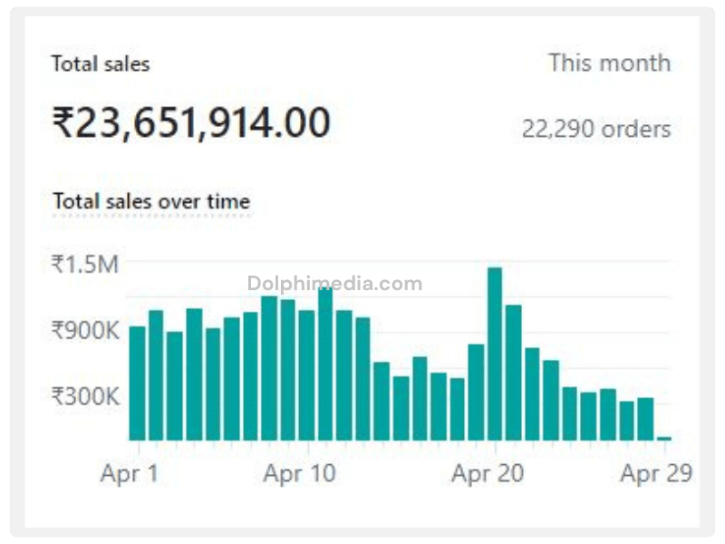Image resolution: width=725 pixels, height=544 pixels.
Task: Click the "Total sales" card heading
Action: click(x=100, y=64)
